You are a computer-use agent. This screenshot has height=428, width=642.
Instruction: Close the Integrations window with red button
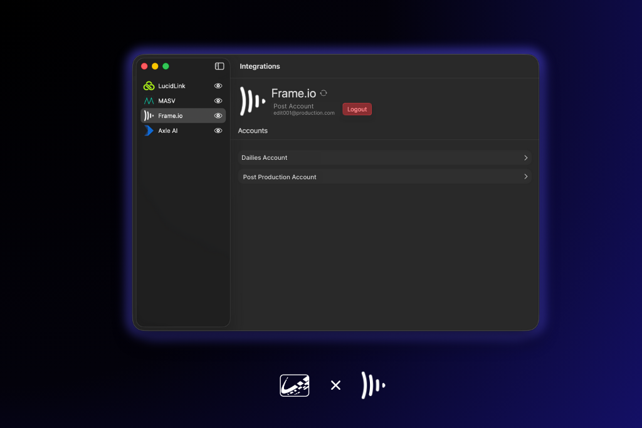(144, 66)
